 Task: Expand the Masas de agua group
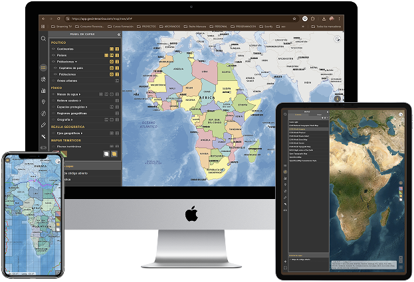point(80,94)
